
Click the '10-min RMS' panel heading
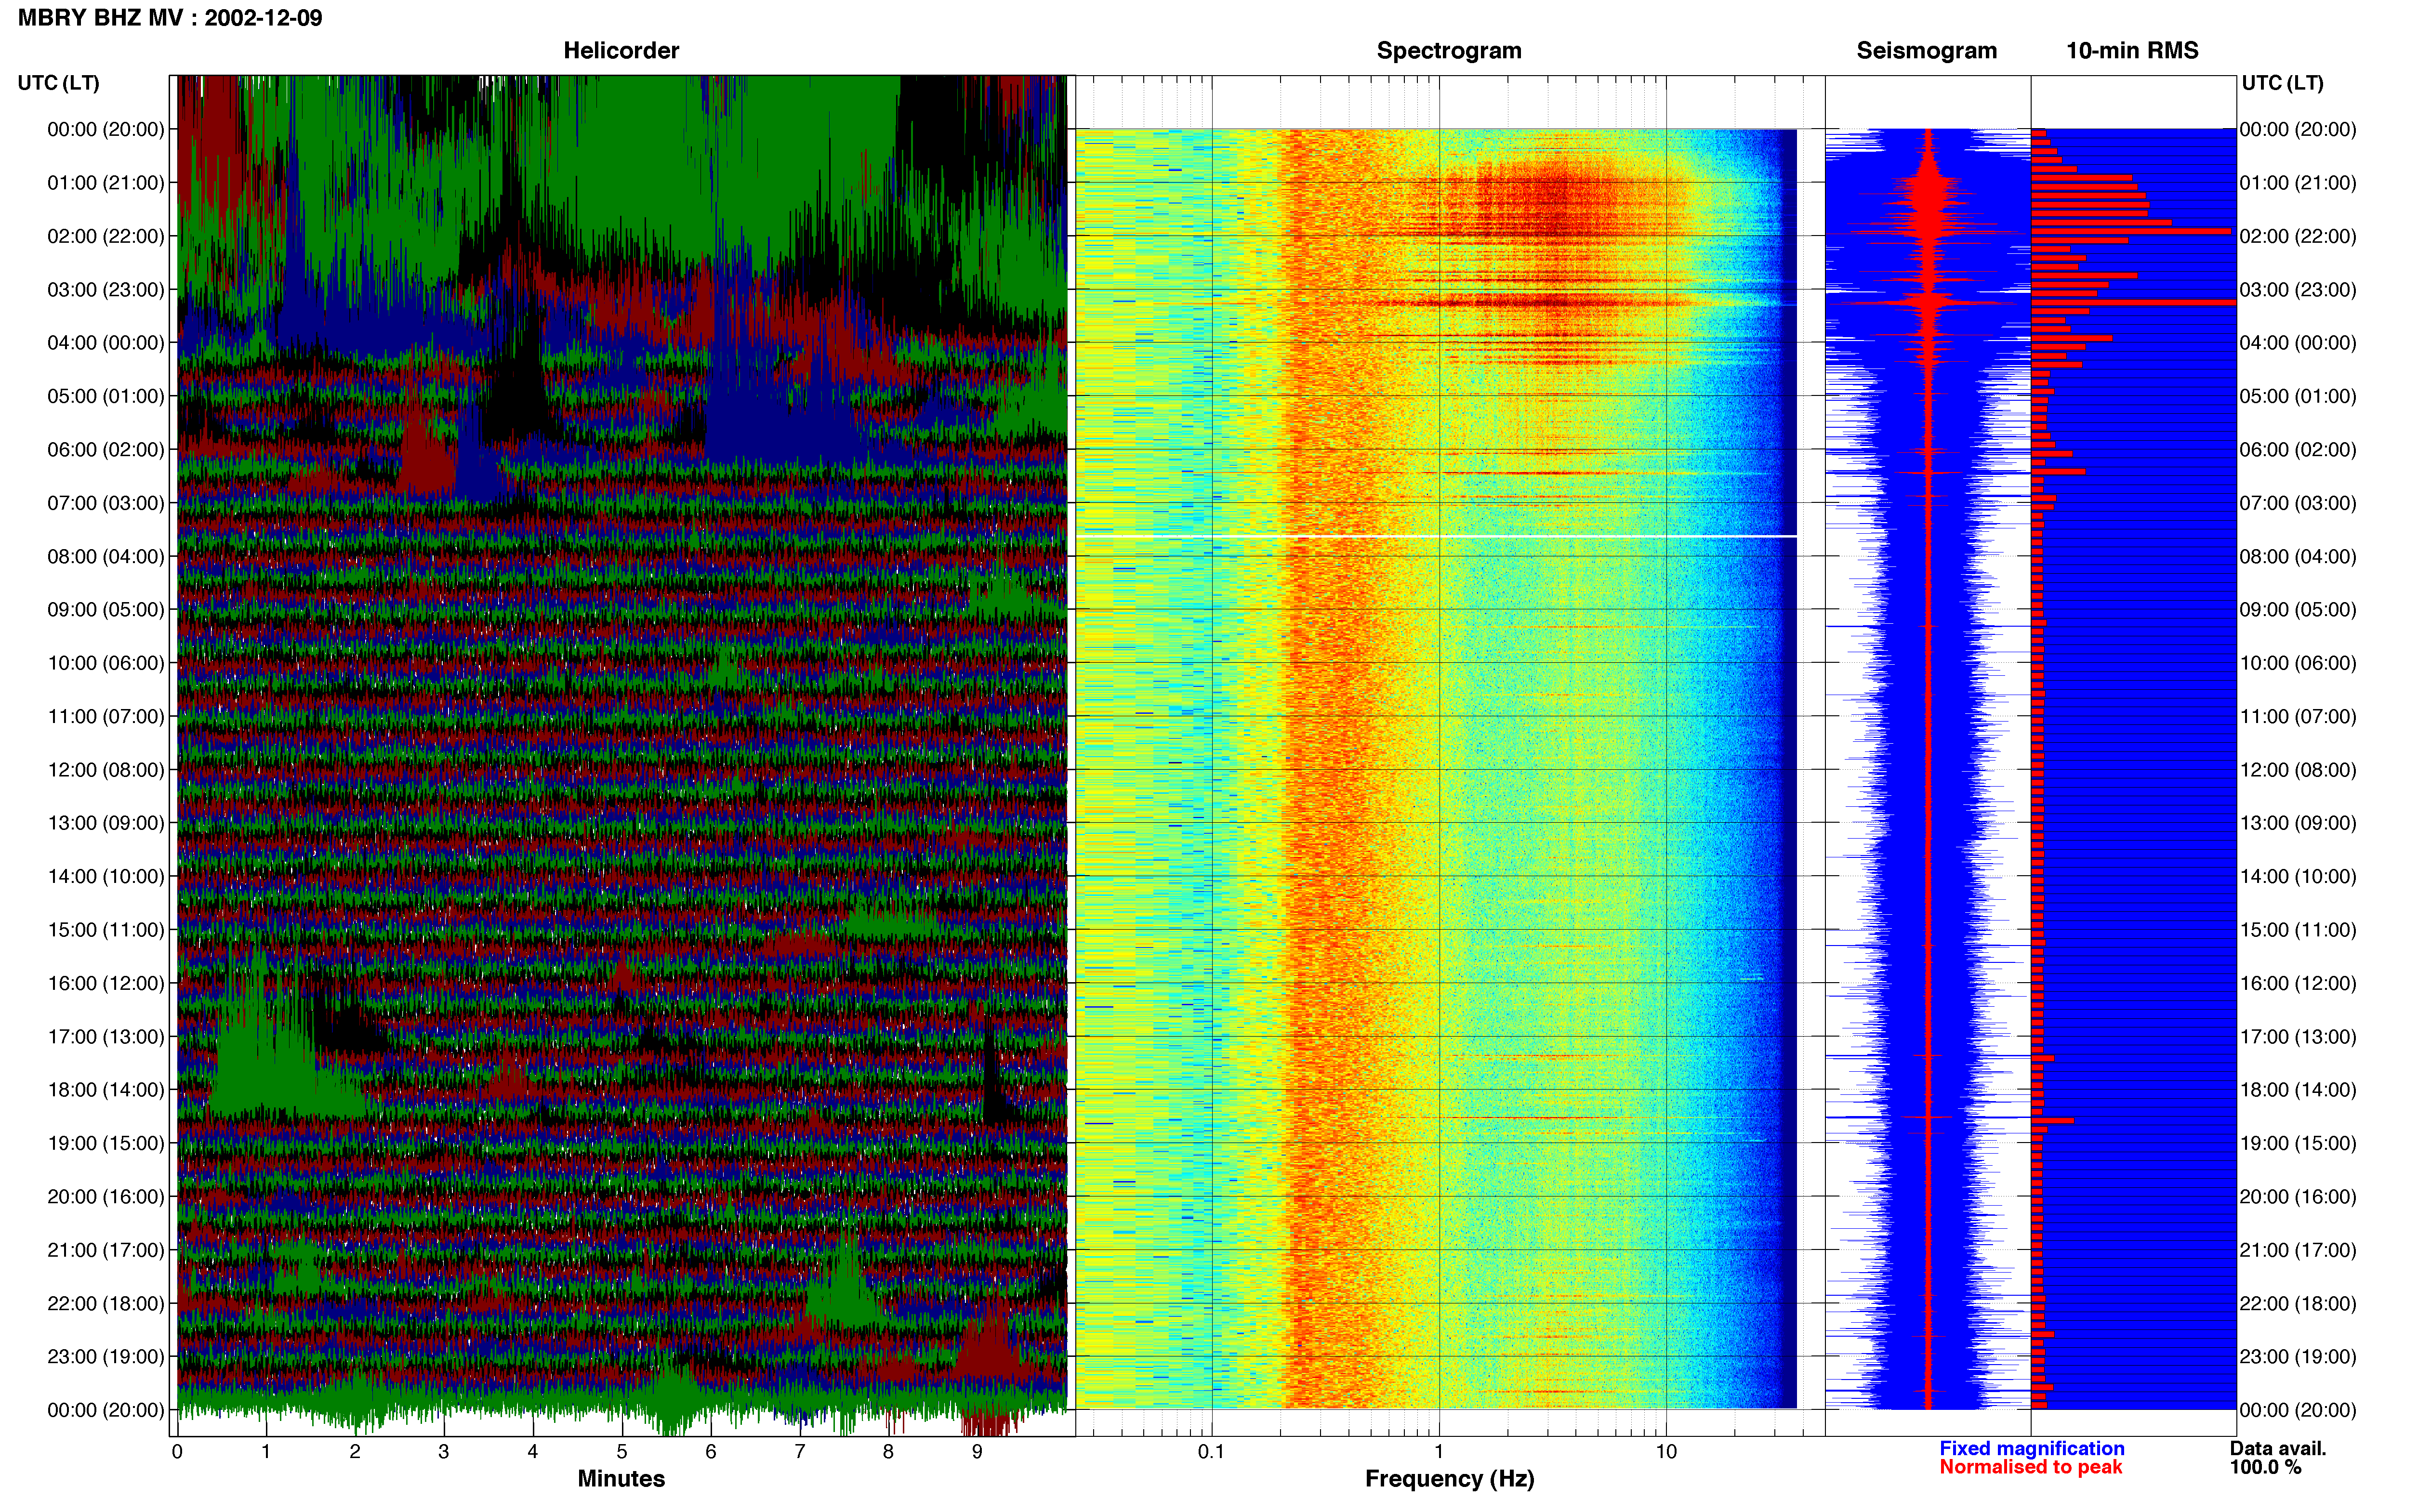point(2132,51)
